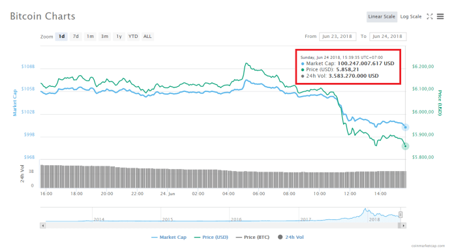Image resolution: width=454 pixels, height=248 pixels.
Task: Toggle fullscreen chart view icon
Action: (430, 16)
